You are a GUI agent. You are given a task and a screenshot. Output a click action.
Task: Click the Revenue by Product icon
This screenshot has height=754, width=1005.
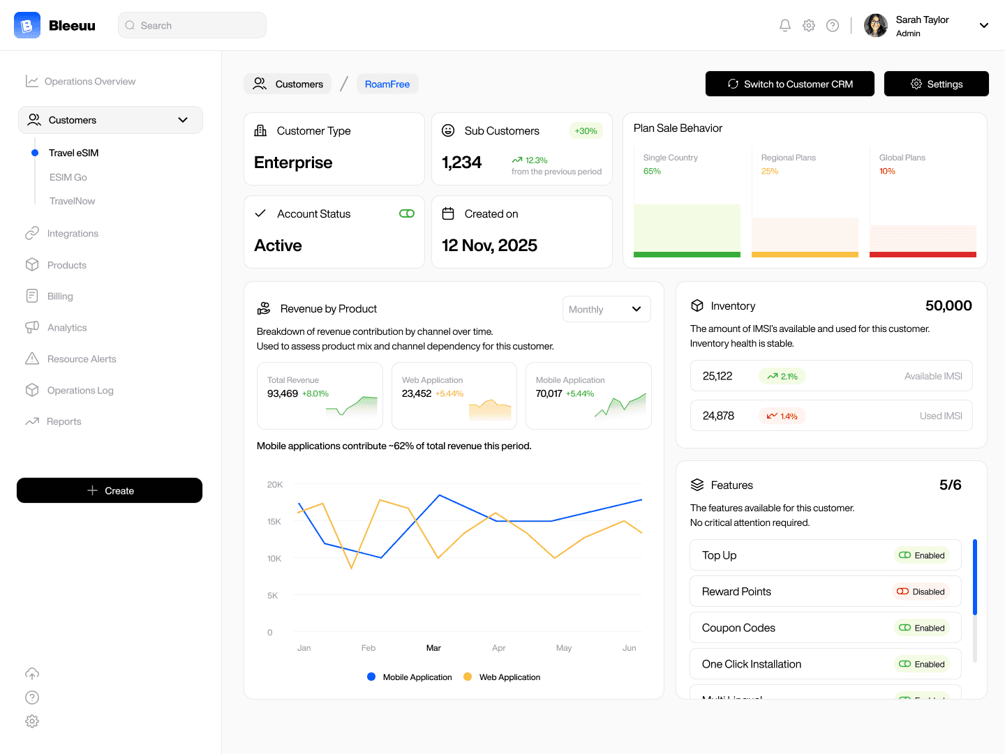click(264, 308)
